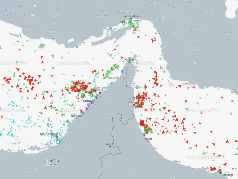Screen dimensions: 238x179
Task: Select the Abu Dhabi map label
Action: (x=47, y=134)
